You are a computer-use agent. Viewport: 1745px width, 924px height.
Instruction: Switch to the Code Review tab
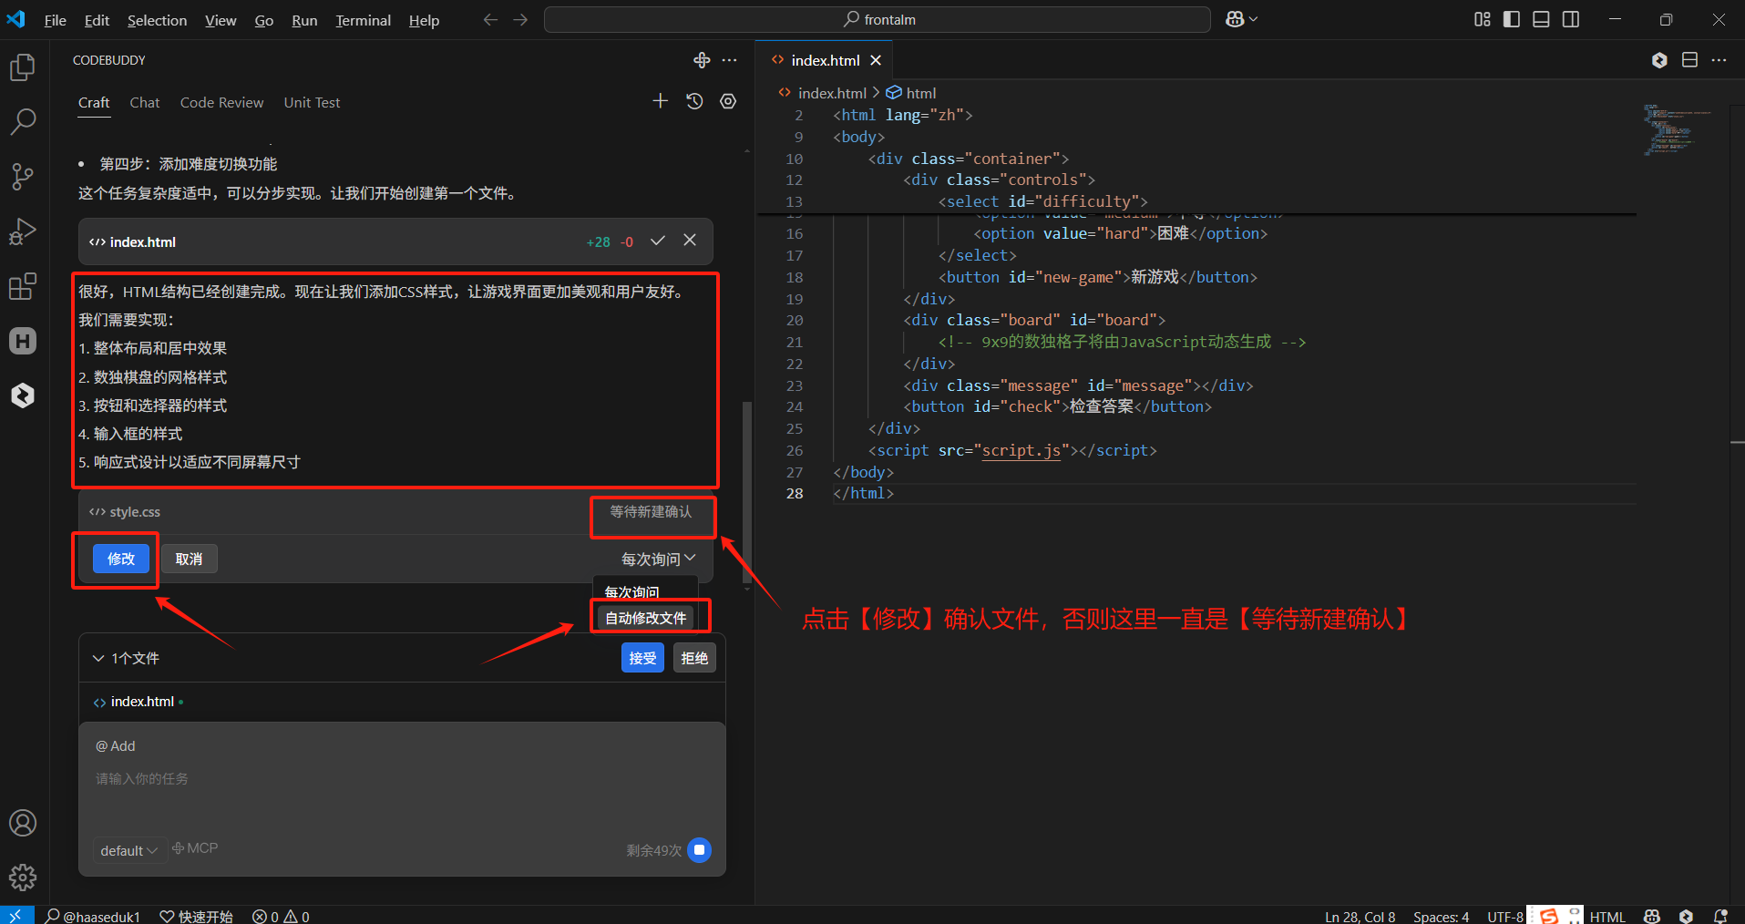[221, 103]
